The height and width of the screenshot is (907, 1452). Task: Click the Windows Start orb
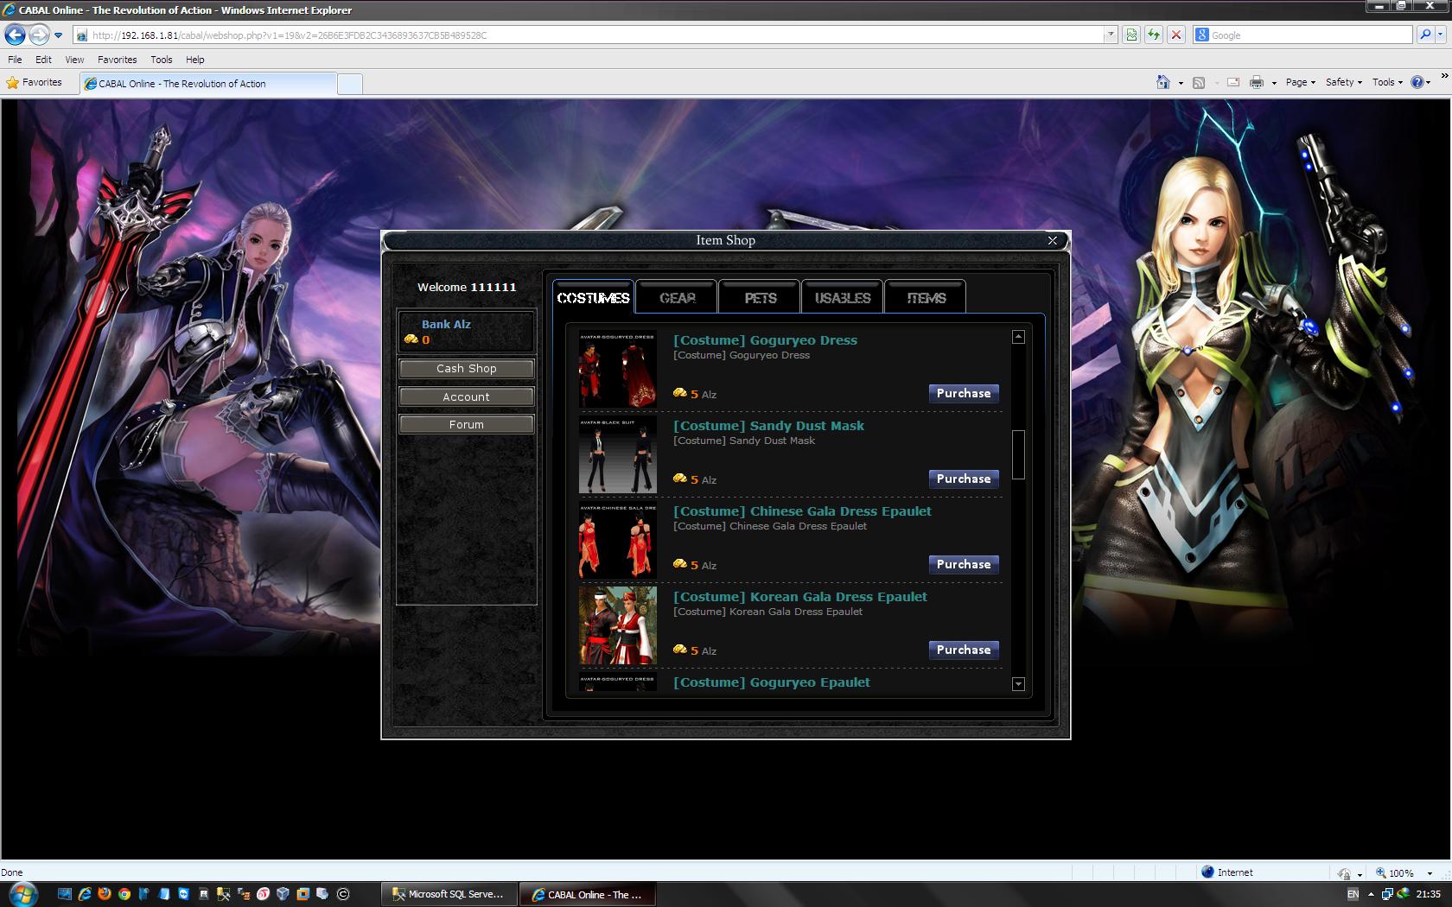click(x=22, y=893)
